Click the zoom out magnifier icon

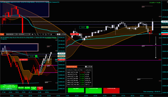[40, 34]
